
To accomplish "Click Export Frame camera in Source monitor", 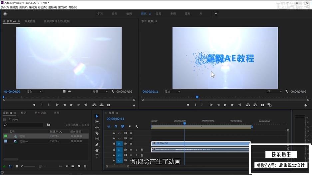I will pos(109,105).
